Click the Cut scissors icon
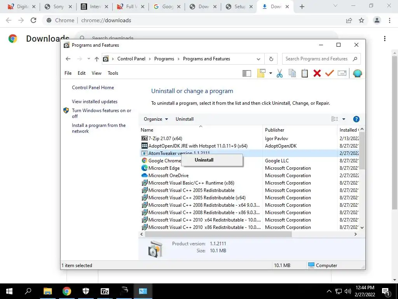The image size is (398, 299). point(279,73)
